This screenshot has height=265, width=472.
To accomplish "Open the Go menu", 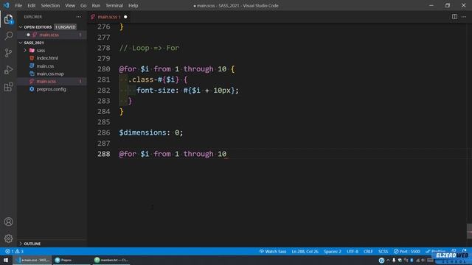I will 83,5.
